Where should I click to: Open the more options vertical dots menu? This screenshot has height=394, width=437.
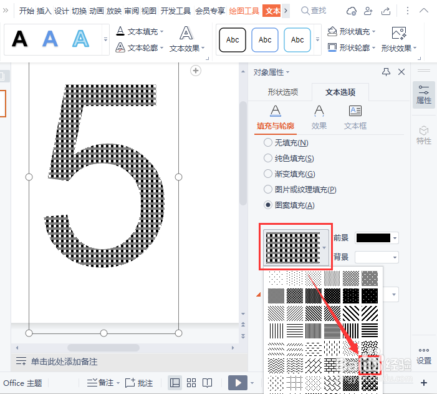click(408, 11)
